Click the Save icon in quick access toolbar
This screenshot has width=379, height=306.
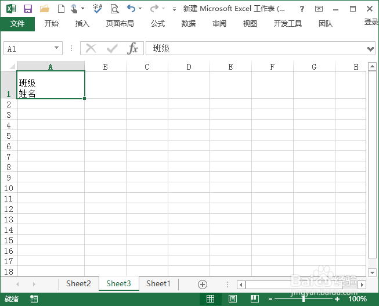[28, 9]
